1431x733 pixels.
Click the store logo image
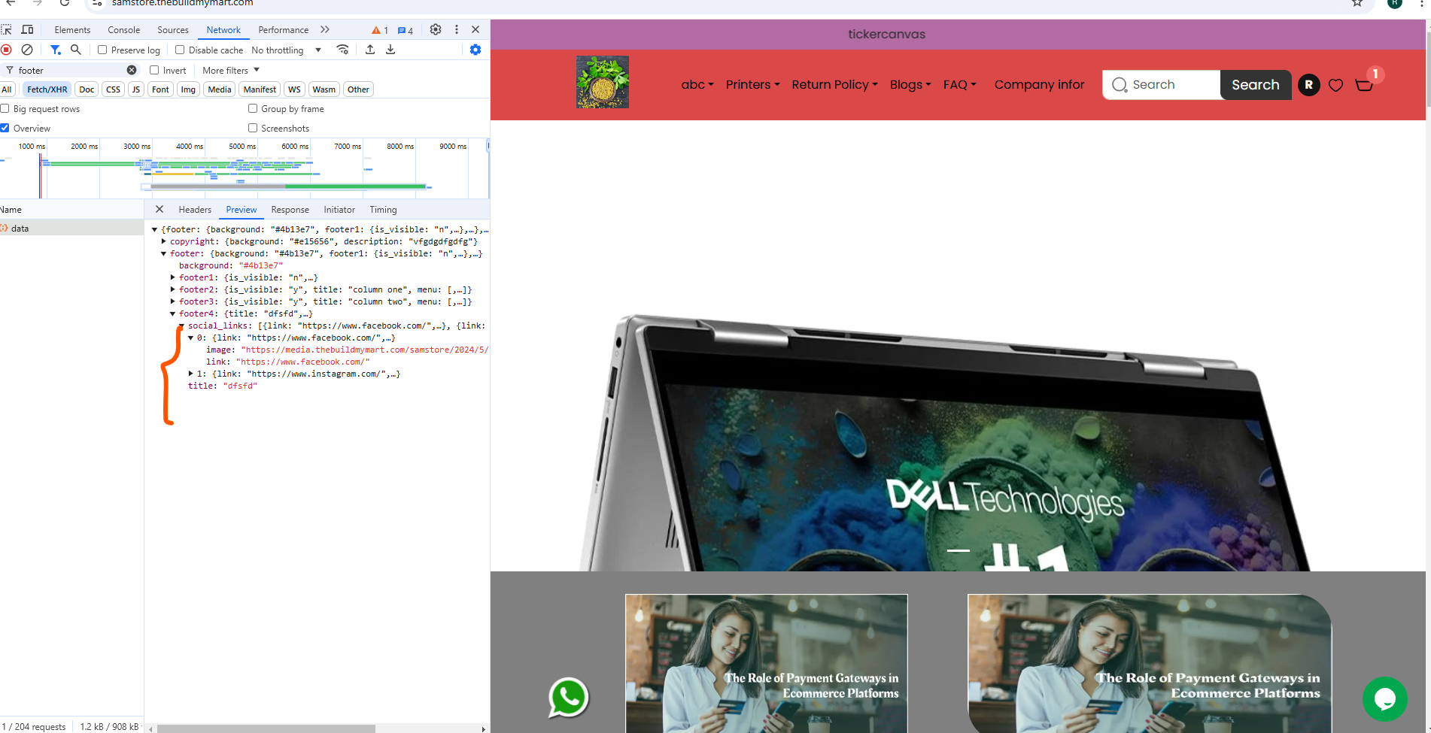click(x=603, y=82)
